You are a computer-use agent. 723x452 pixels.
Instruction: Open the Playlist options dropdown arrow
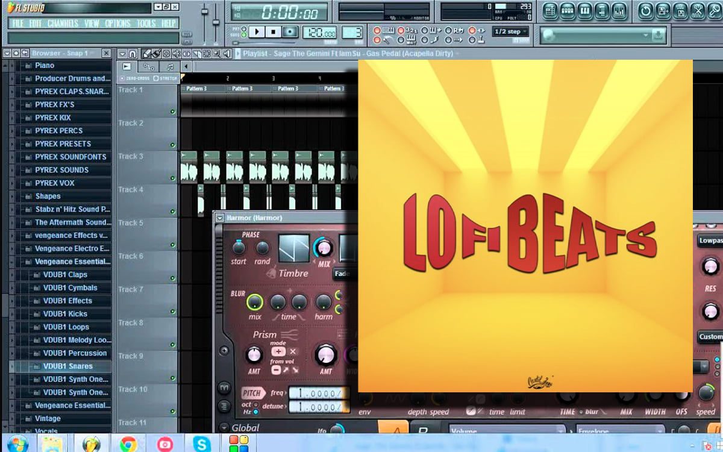pos(122,54)
